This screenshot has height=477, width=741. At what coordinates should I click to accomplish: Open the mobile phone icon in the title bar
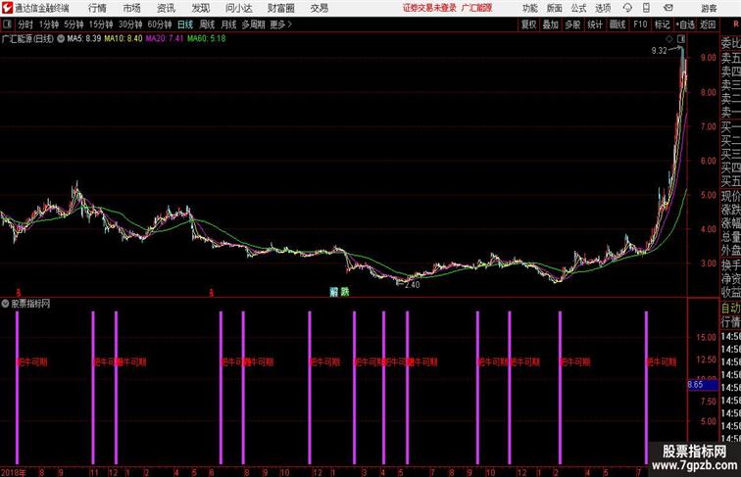[x=646, y=8]
